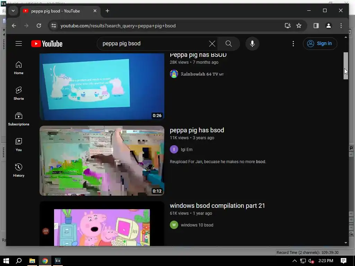Click the install app icon in address bar
355x266 pixels.
point(287,26)
